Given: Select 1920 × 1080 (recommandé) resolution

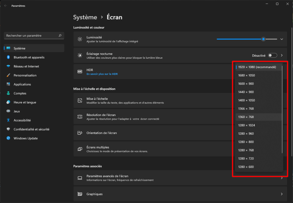Looking at the screenshot, I should coord(257,67).
